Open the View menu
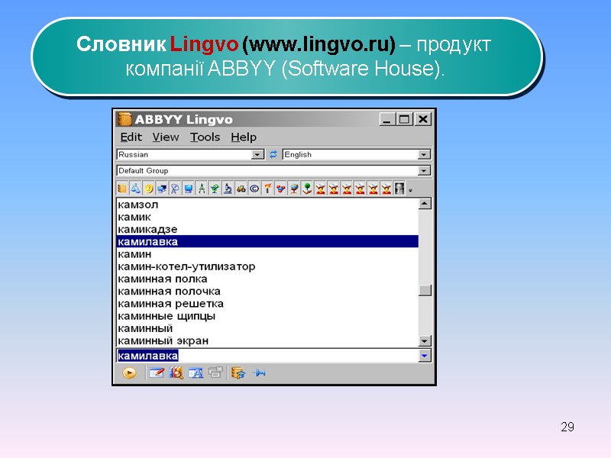The image size is (611, 458). [x=166, y=137]
